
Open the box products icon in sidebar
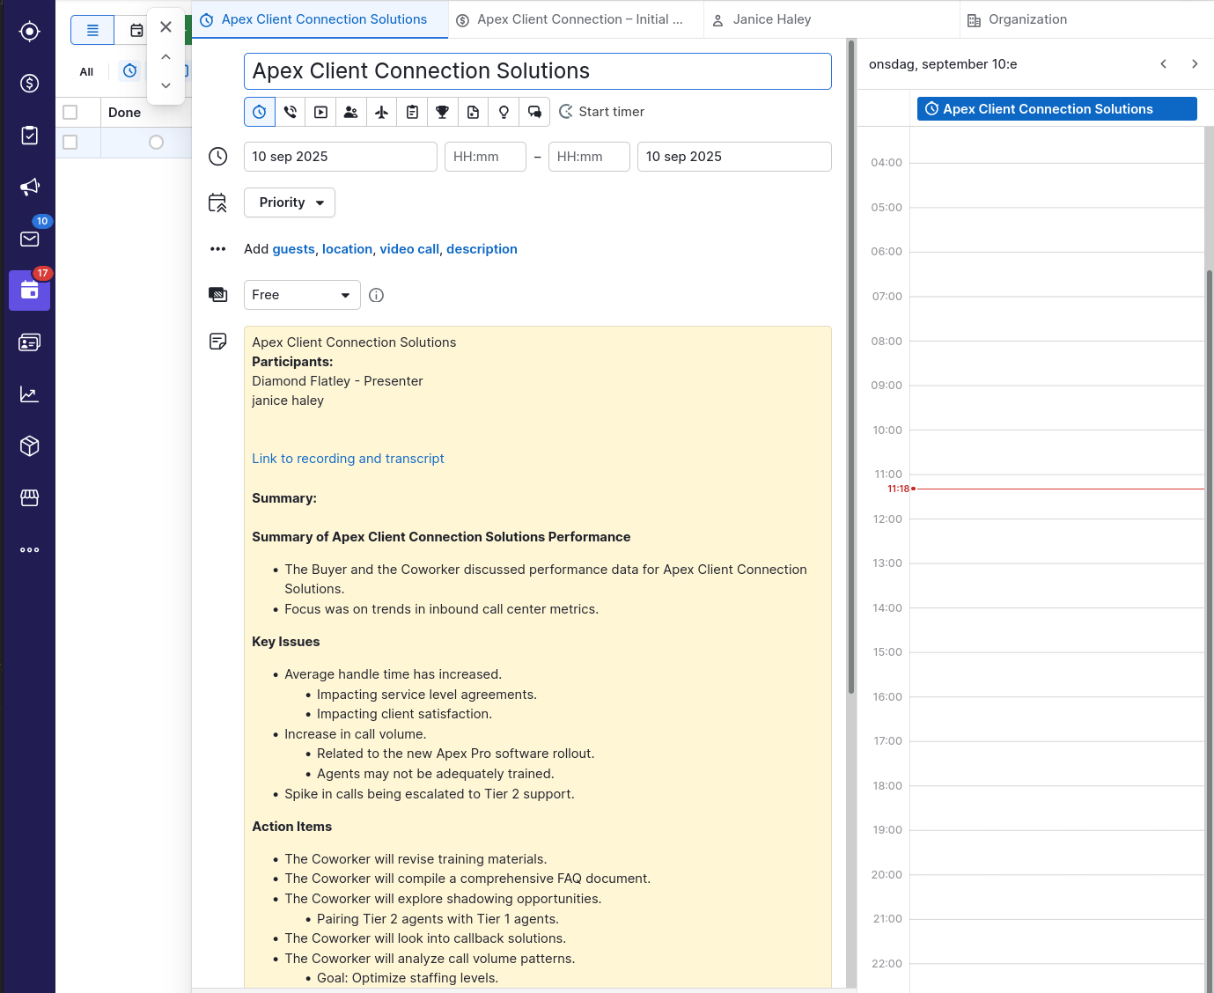(29, 446)
